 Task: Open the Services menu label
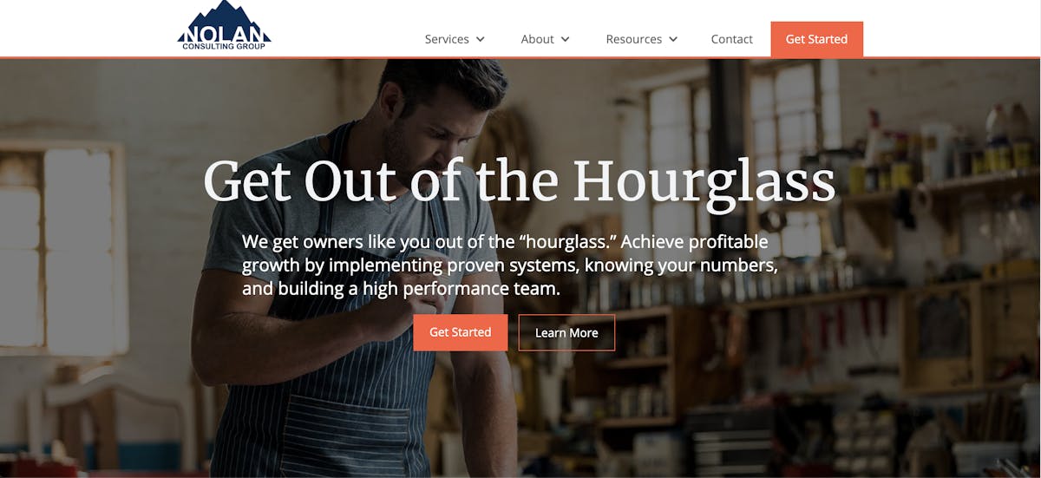click(447, 39)
